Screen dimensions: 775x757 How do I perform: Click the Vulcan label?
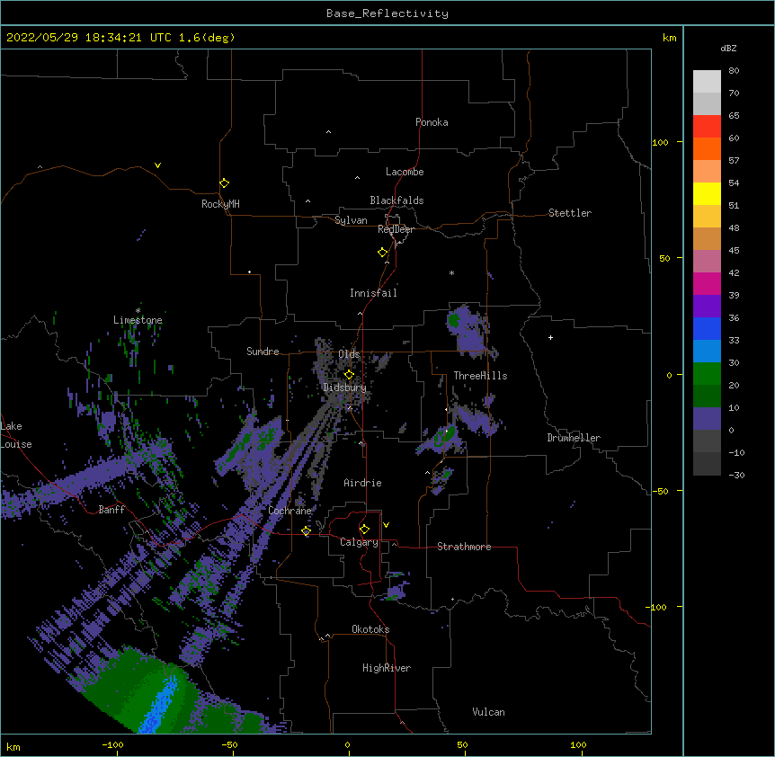[x=488, y=712]
